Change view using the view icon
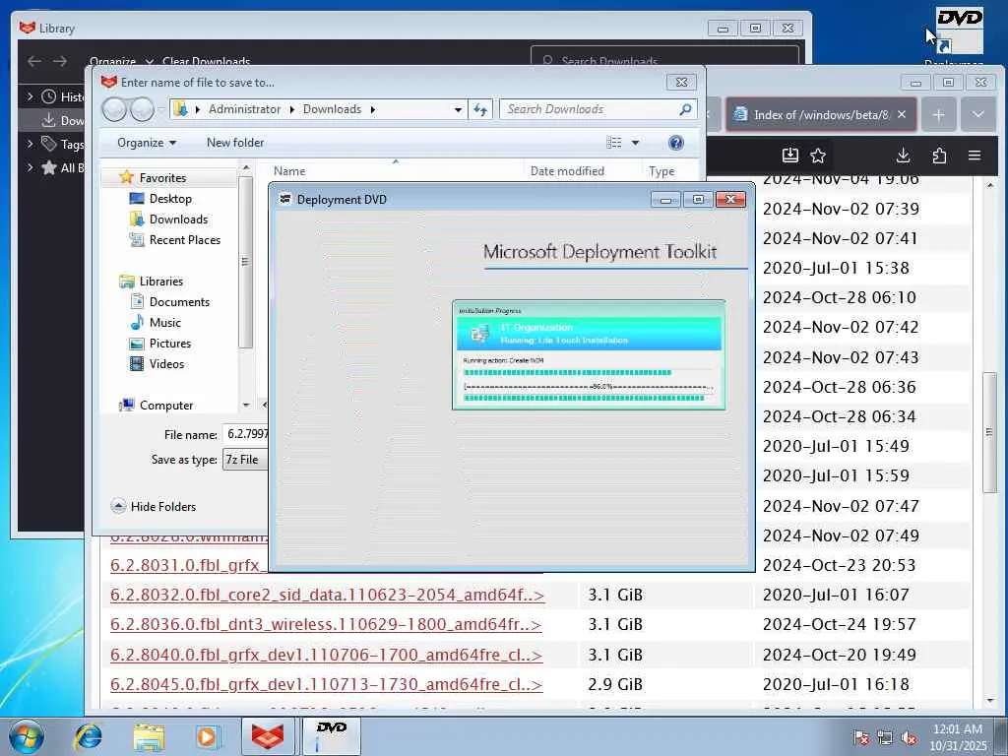Image resolution: width=1008 pixels, height=756 pixels. pyautogui.click(x=614, y=143)
